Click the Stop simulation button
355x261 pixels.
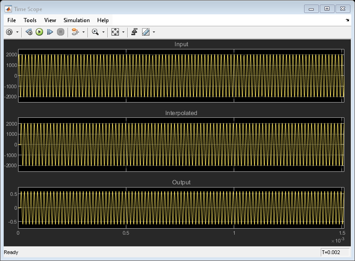(x=60, y=32)
